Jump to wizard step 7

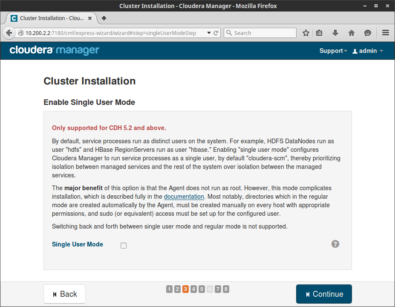[218, 289]
